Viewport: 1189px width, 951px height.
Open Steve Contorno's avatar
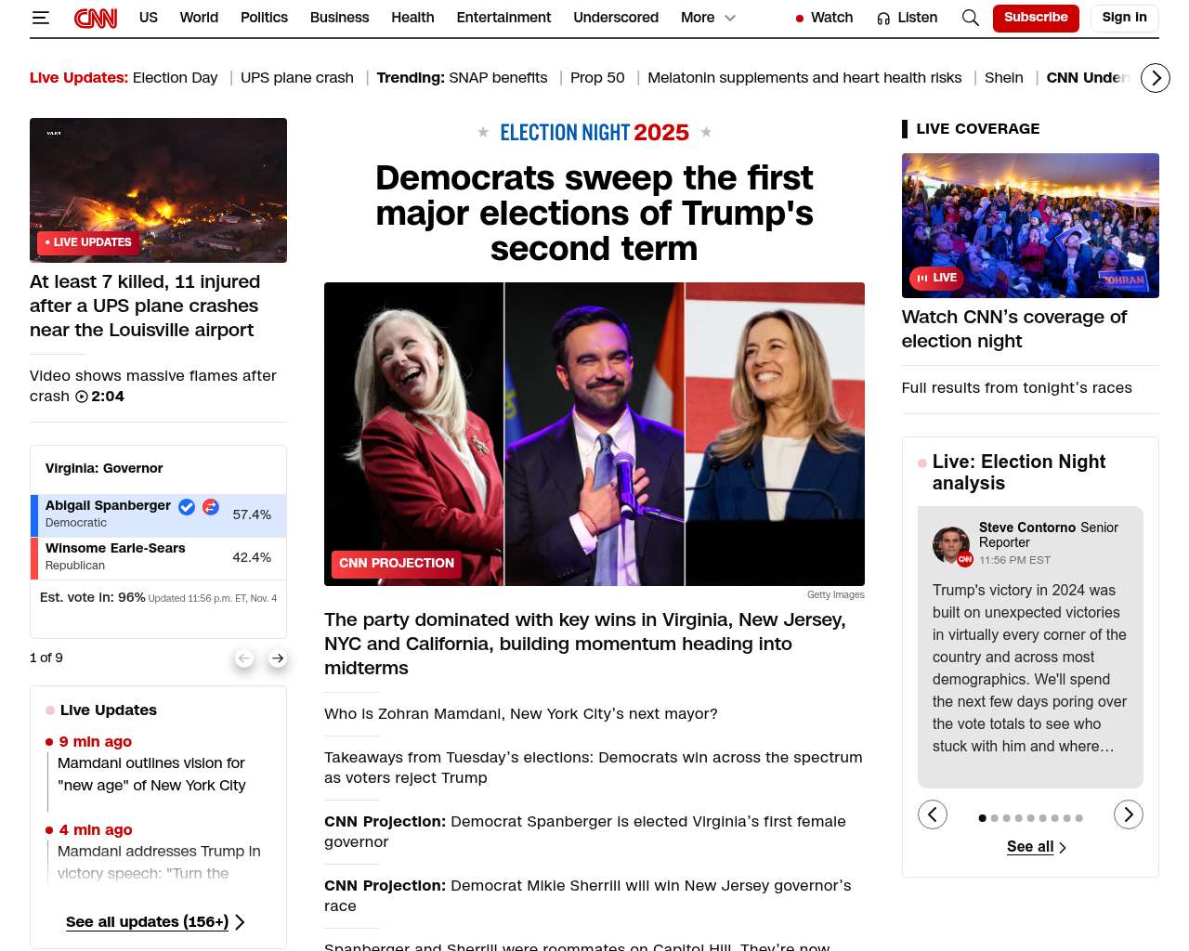951,545
